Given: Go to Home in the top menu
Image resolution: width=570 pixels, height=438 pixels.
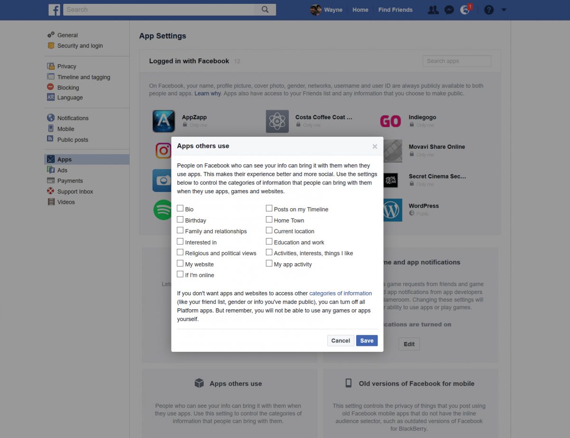Looking at the screenshot, I should (x=360, y=10).
